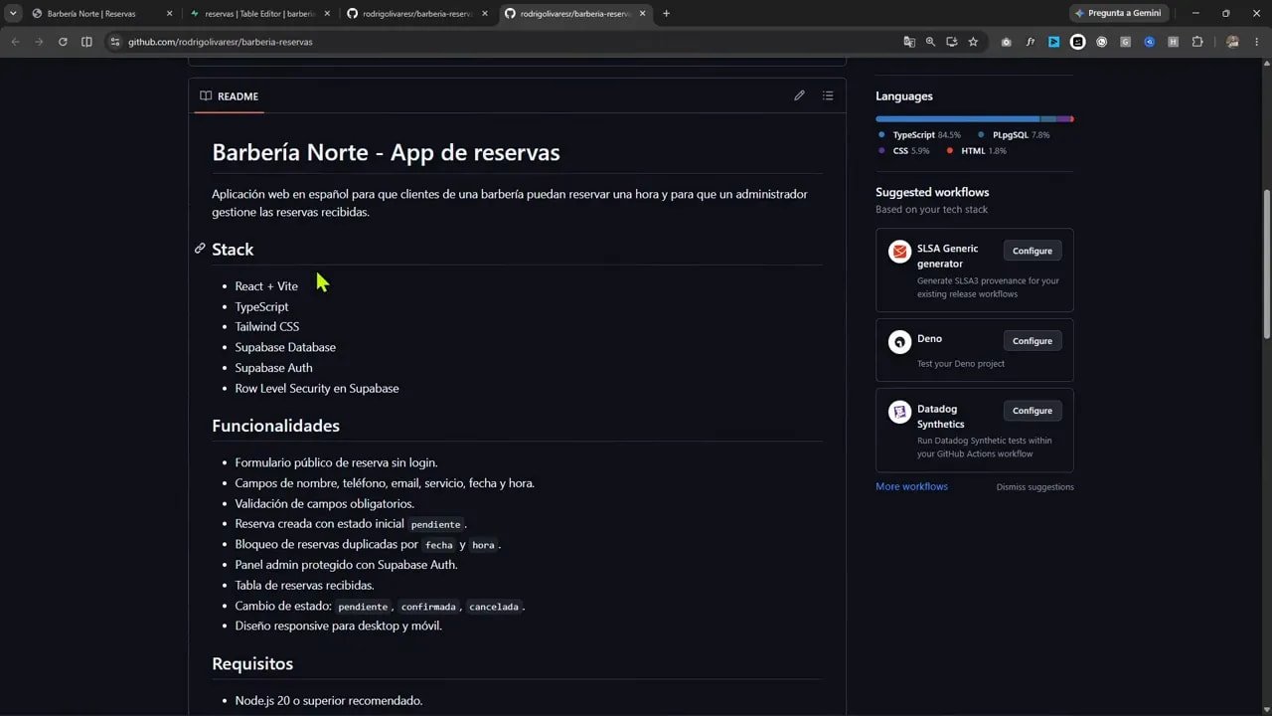Click the page vertical scrollbar thumb
Screen dimensions: 1272x716
1265,264
